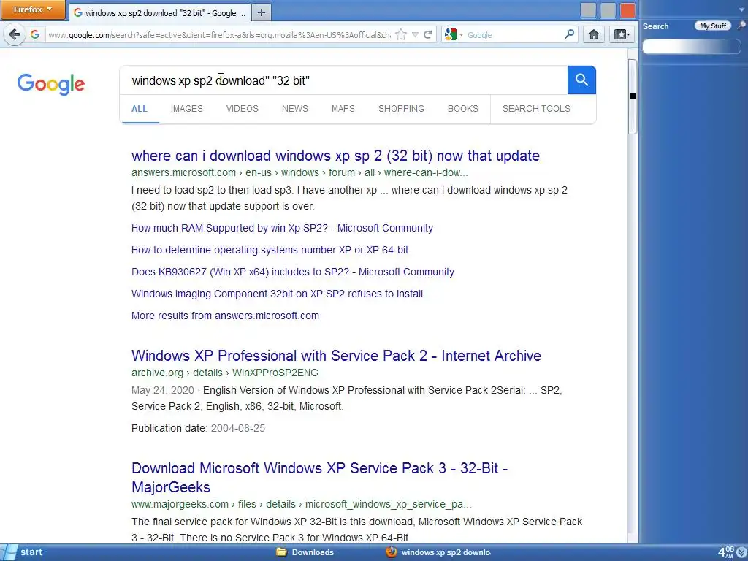Switch to Firefox 'windows xp sp2 downlo' taskbar item

(x=439, y=552)
